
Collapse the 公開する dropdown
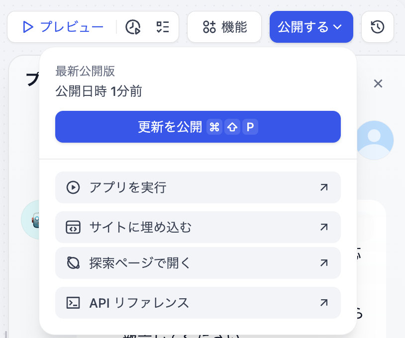(311, 27)
